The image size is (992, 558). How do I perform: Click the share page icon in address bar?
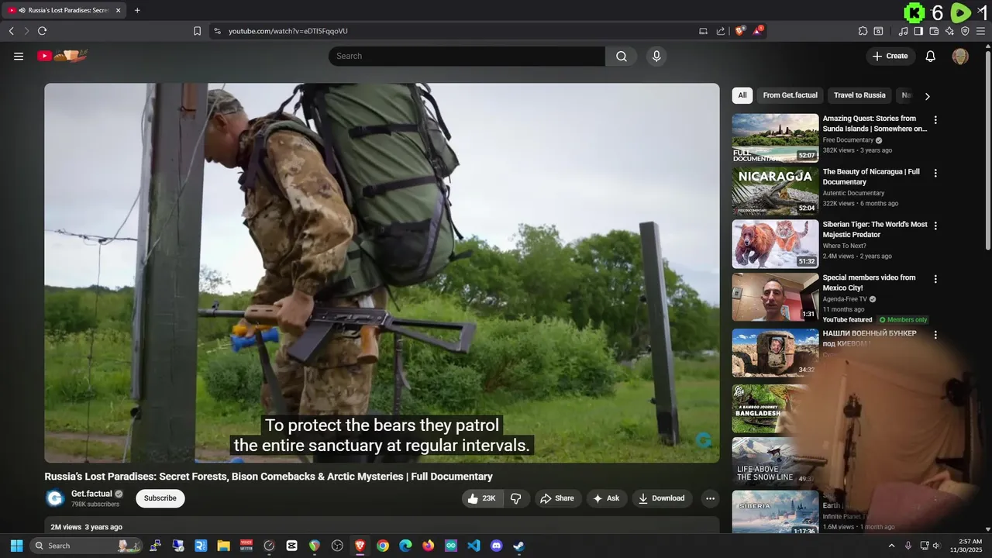(x=721, y=31)
